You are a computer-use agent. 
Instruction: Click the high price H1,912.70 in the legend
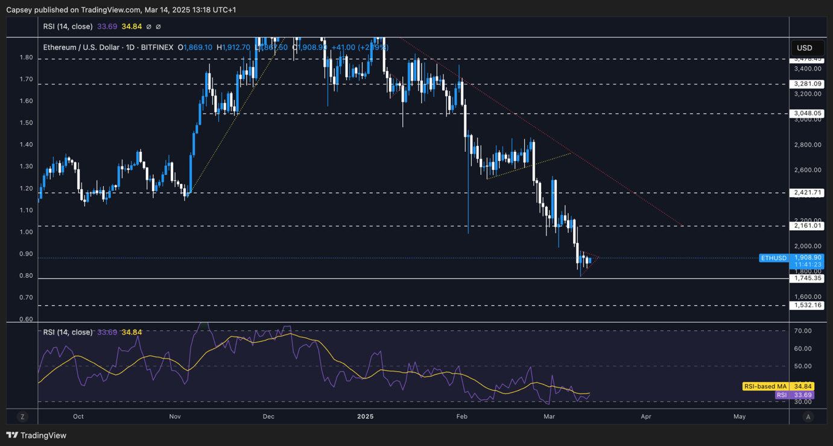tap(233, 47)
